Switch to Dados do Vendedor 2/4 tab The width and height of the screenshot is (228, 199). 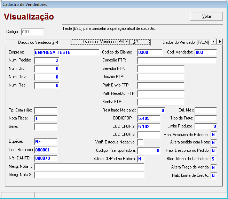[38, 42]
